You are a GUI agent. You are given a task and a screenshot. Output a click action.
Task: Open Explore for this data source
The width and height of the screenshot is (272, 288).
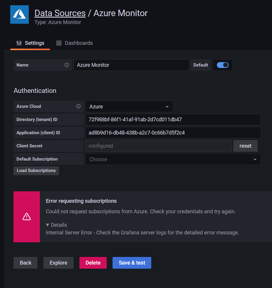[58, 263]
